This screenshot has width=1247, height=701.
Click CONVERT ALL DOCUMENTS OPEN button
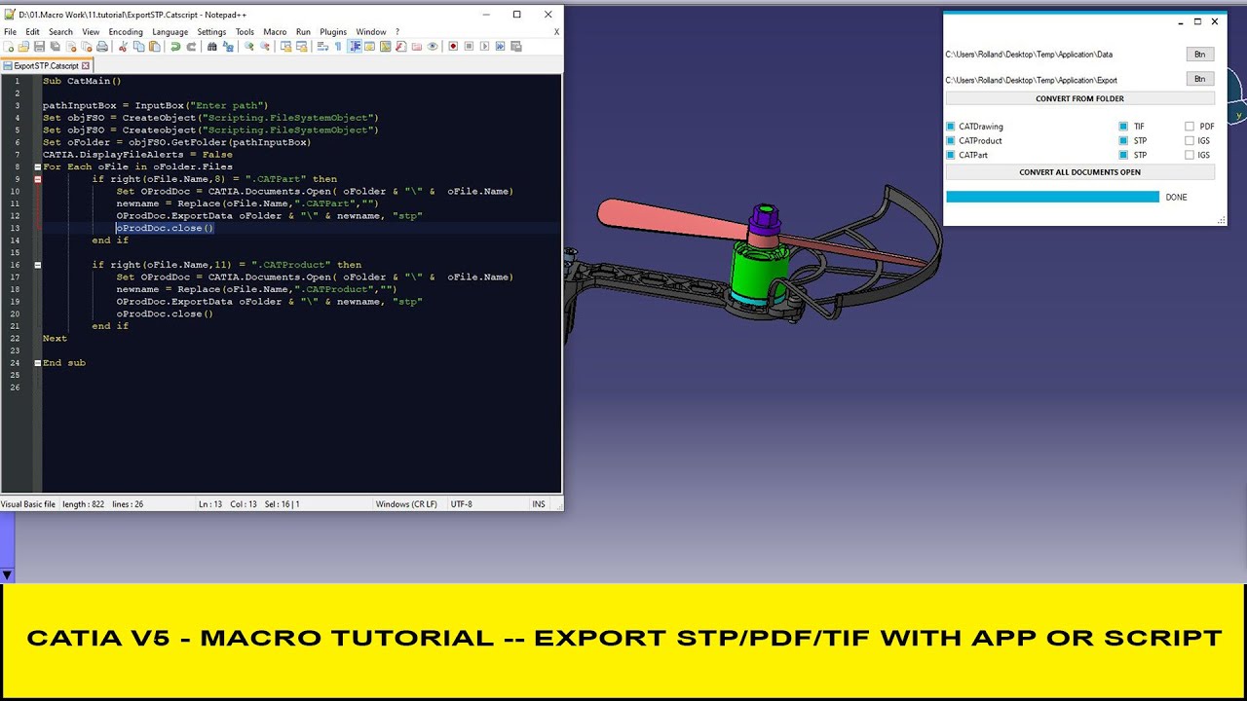[x=1079, y=172]
